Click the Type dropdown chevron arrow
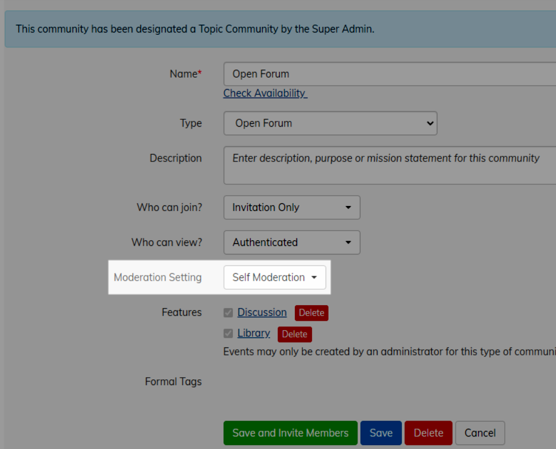Viewport: 556px width, 449px height. coord(430,123)
